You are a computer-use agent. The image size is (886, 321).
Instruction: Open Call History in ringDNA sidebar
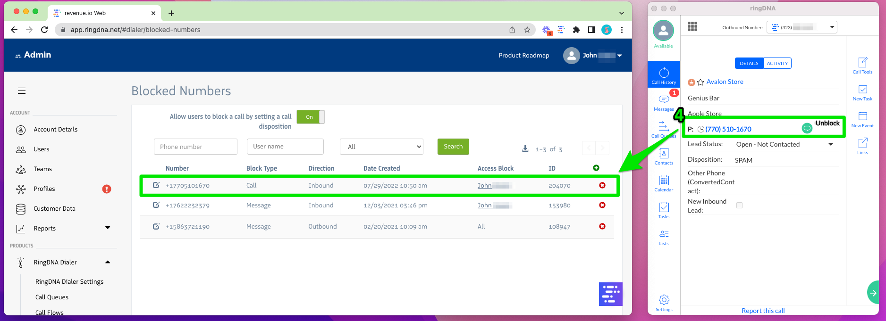coord(664,74)
